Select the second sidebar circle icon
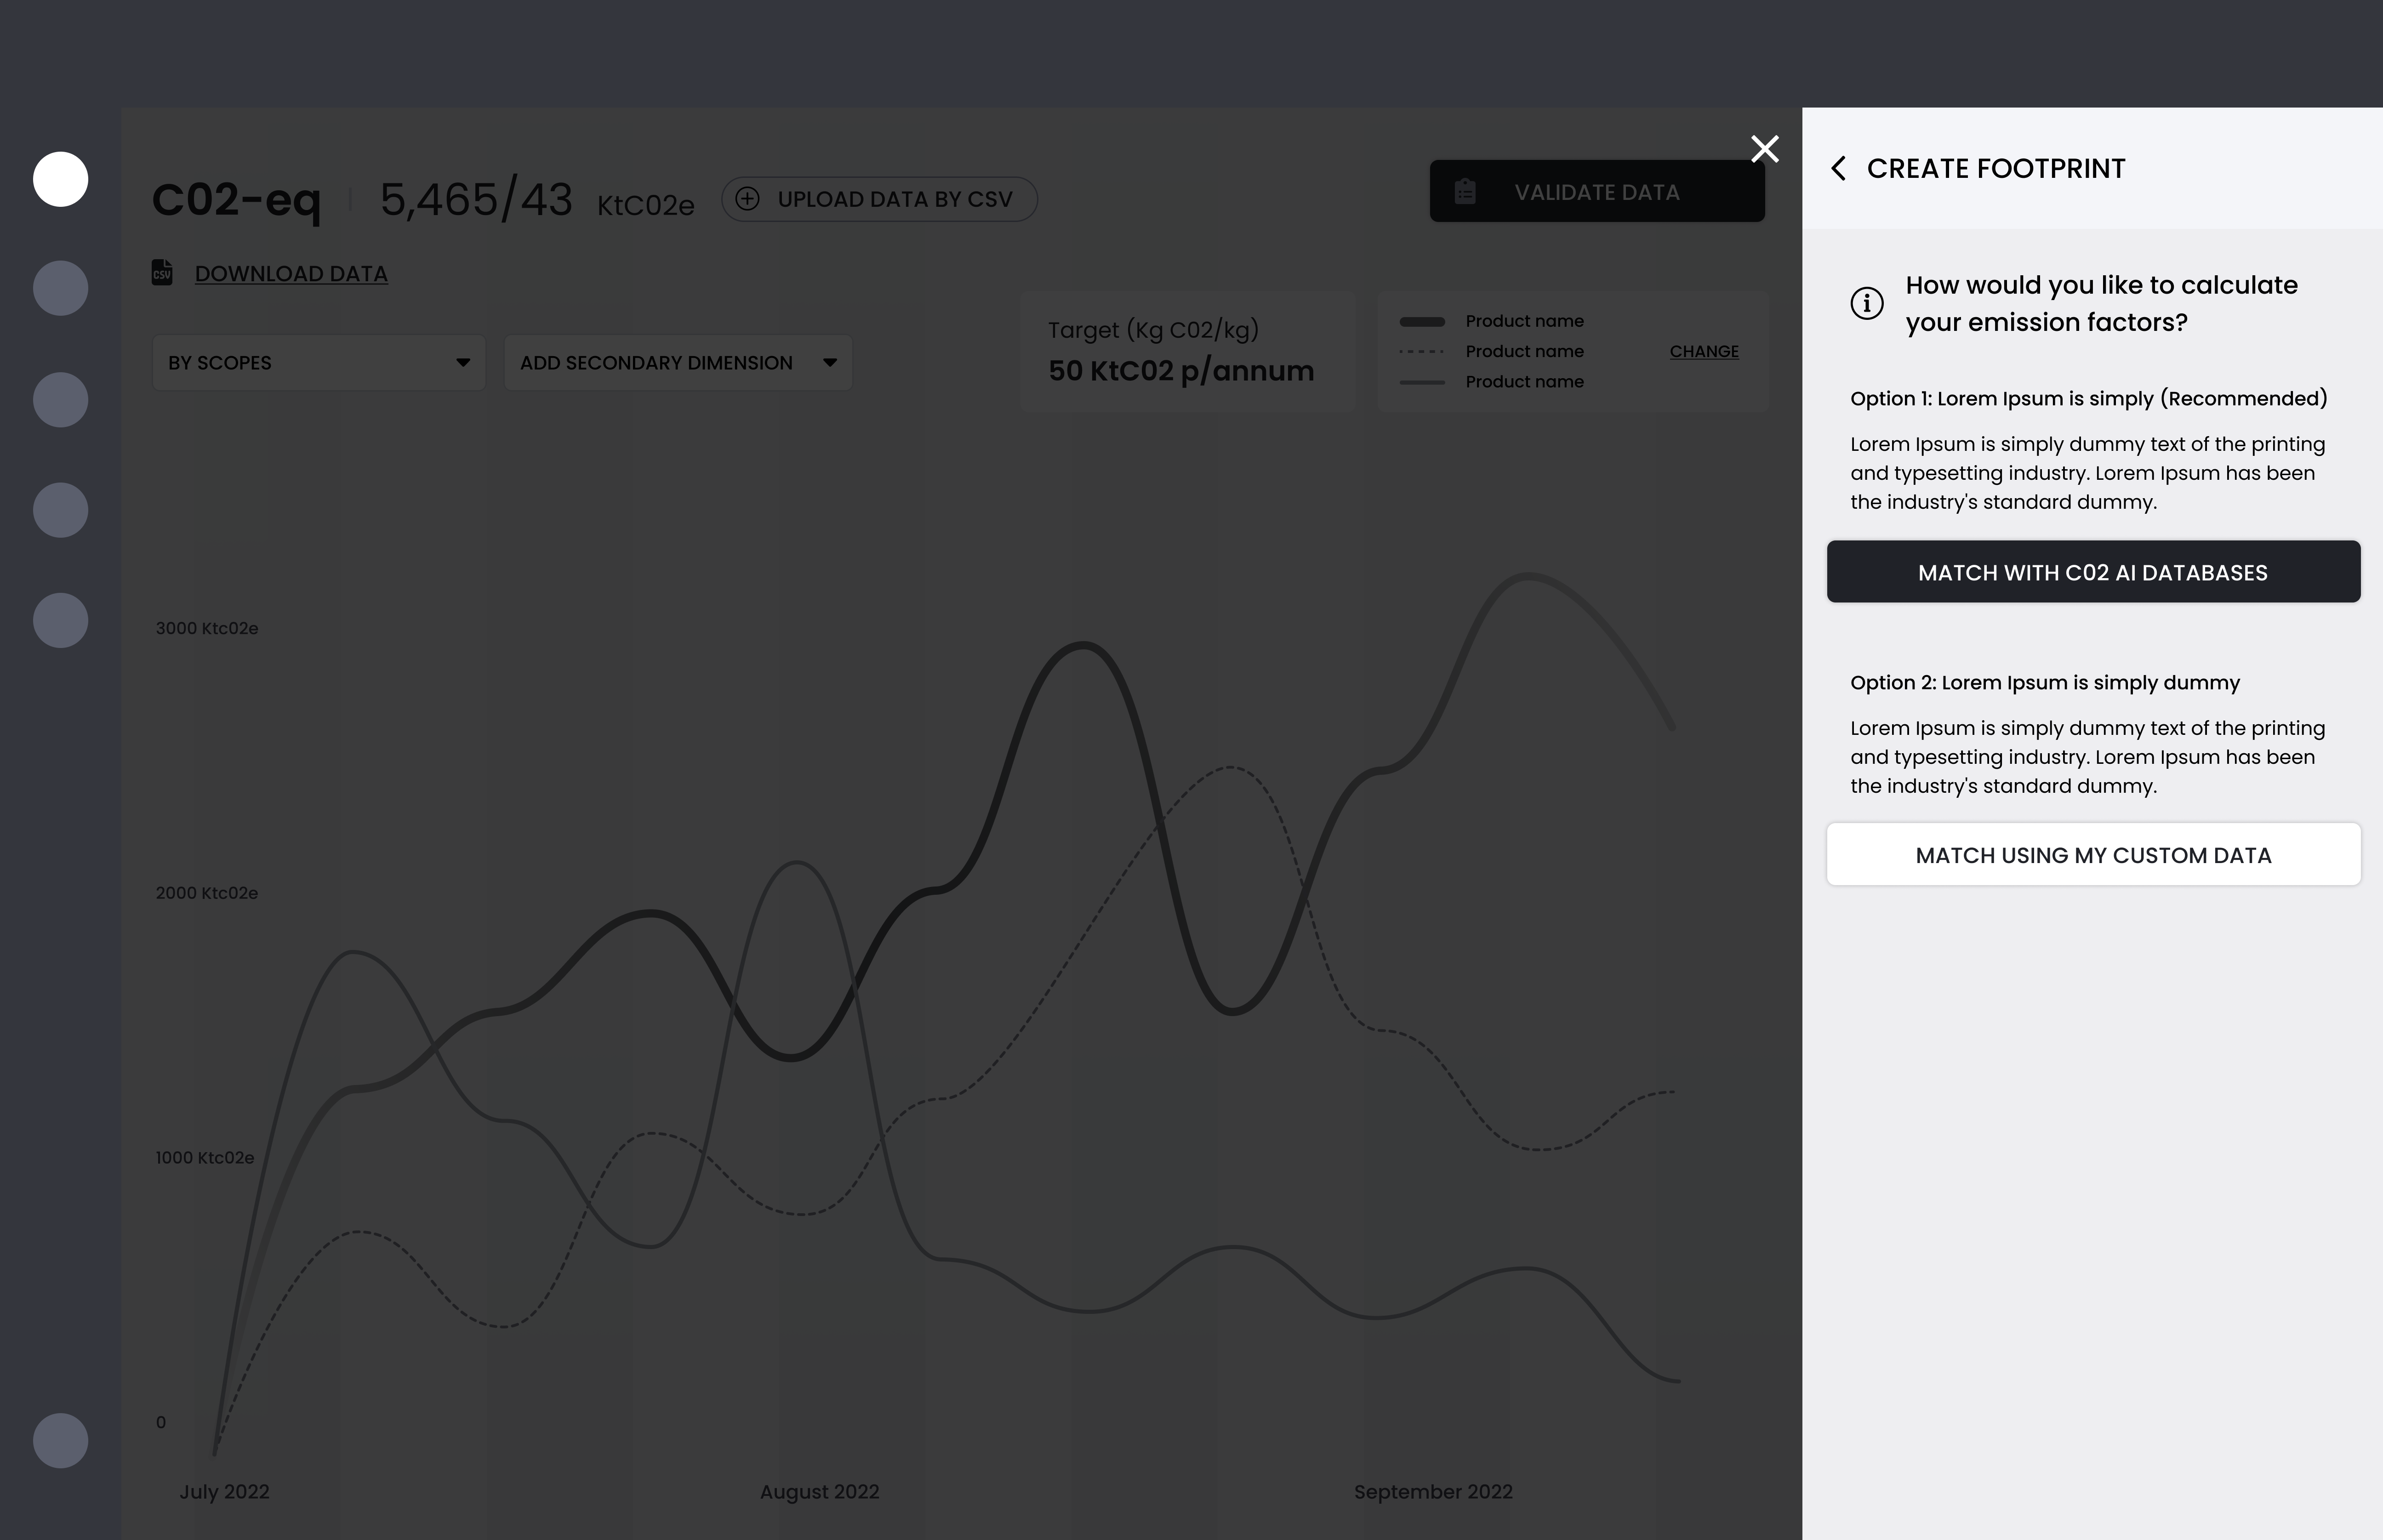The image size is (2383, 1540). pos(61,289)
